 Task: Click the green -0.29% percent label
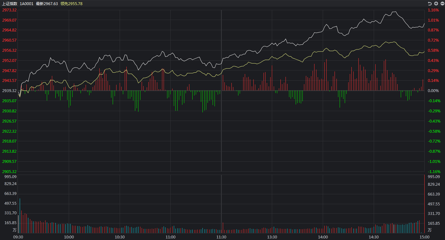[x=434, y=111]
